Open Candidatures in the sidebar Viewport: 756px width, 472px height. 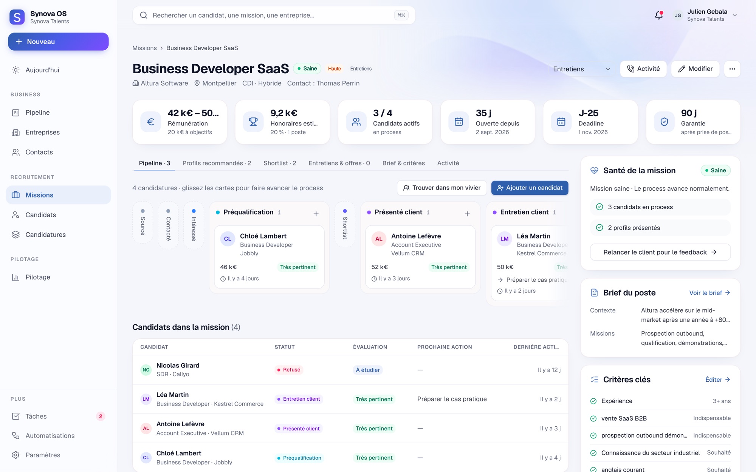(59, 234)
